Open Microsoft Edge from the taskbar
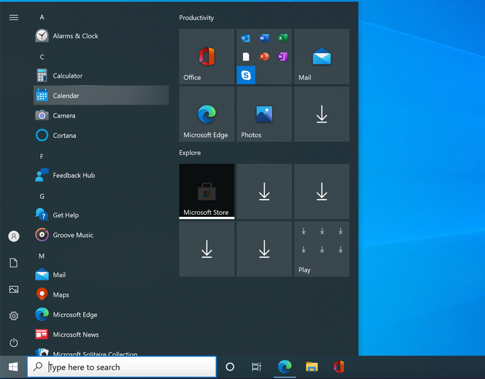Viewport: 485px width, 379px height. coord(285,367)
